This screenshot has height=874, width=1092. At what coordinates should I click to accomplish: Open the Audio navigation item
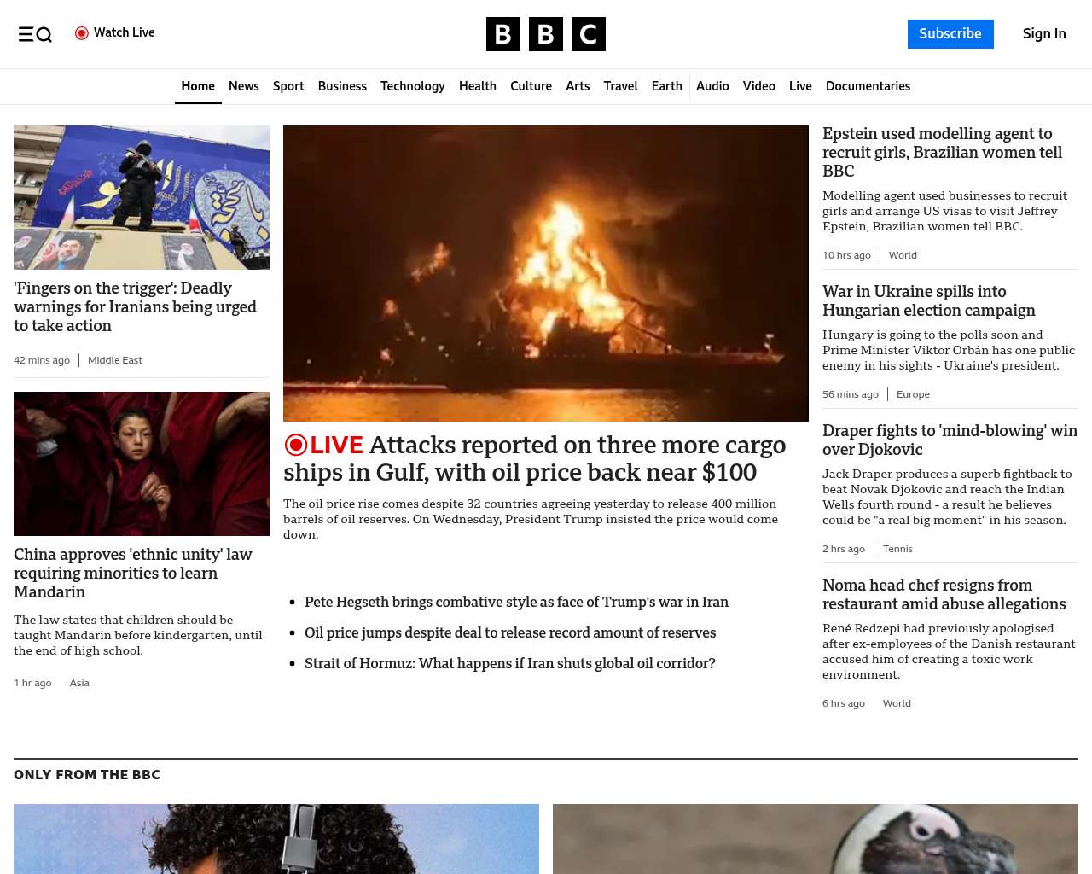click(x=712, y=86)
